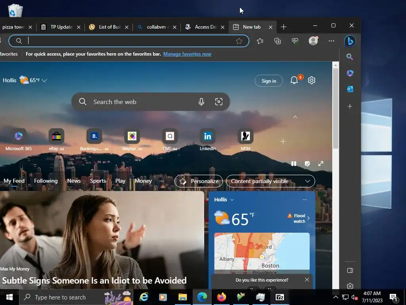This screenshot has height=305, width=406.
Task: Expand Content partially visible dropdown
Action: click(270, 181)
